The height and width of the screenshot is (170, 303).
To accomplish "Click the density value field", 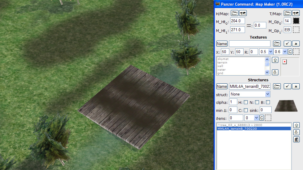I will 236,118.
